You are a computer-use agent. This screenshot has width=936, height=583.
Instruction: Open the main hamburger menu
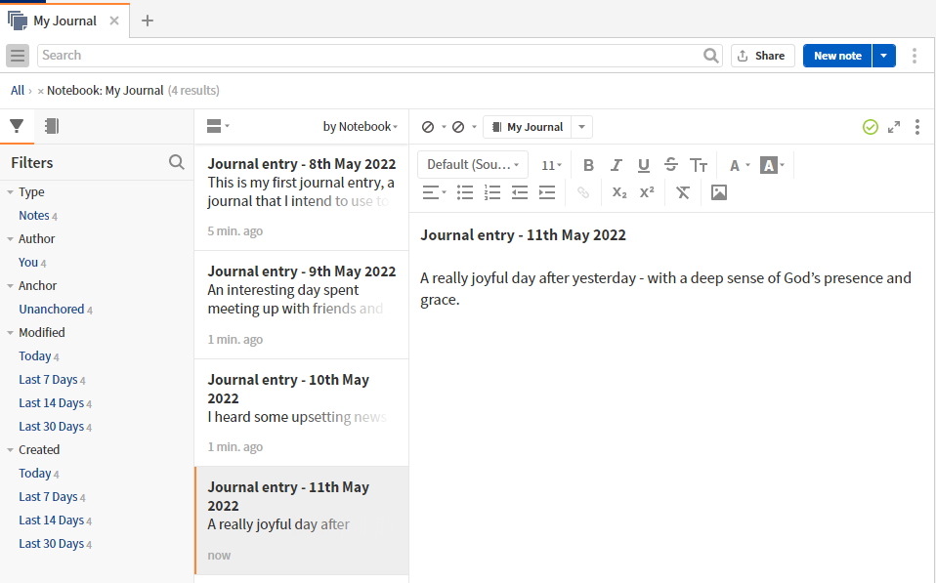pos(18,56)
